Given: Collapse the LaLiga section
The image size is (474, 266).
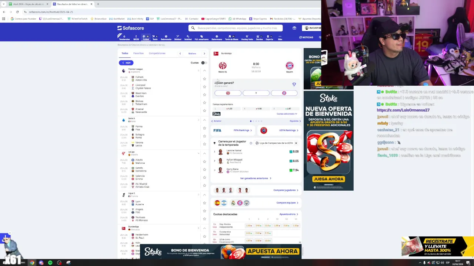Looking at the screenshot, I should tap(204, 153).
